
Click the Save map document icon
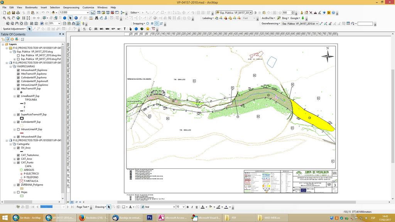[14, 13]
